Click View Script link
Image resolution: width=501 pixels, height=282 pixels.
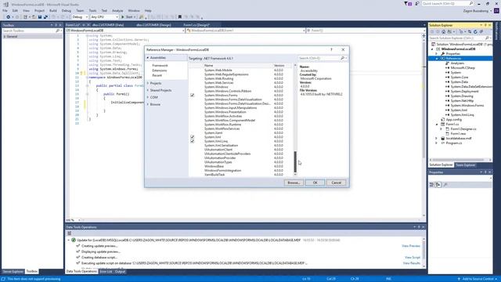tap(413, 258)
